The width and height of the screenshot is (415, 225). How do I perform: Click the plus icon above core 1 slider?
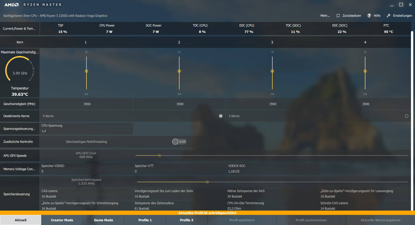click(86, 52)
